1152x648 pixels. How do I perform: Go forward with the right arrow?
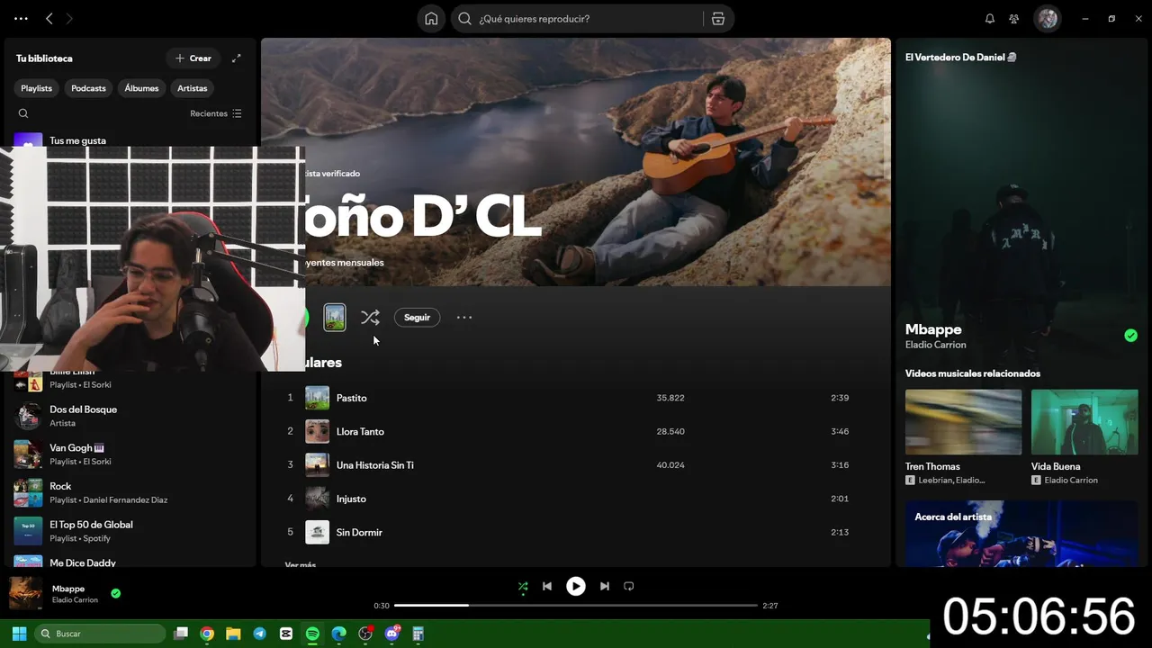tap(69, 19)
